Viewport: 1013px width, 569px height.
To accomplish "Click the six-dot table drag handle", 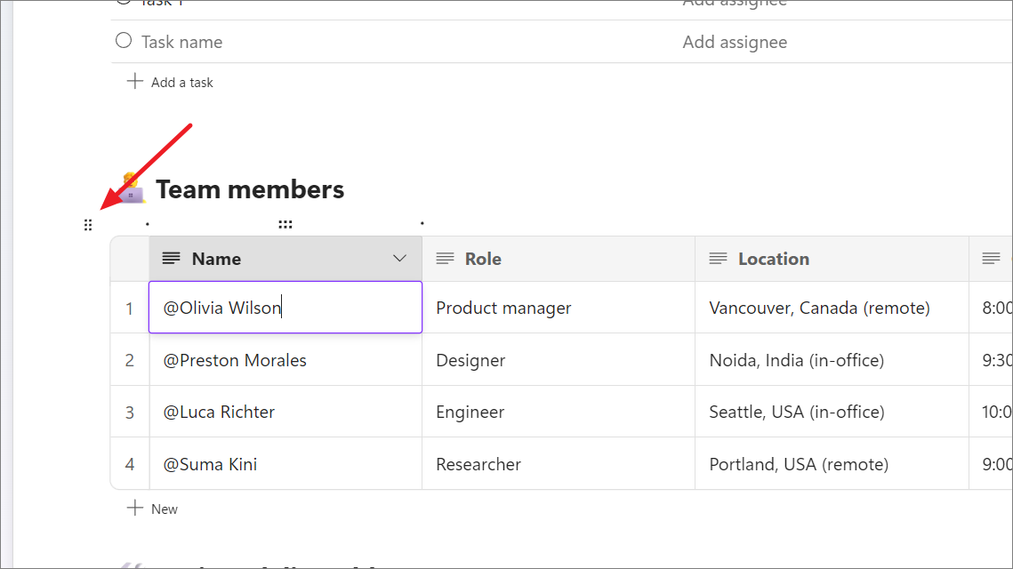I will pos(87,225).
